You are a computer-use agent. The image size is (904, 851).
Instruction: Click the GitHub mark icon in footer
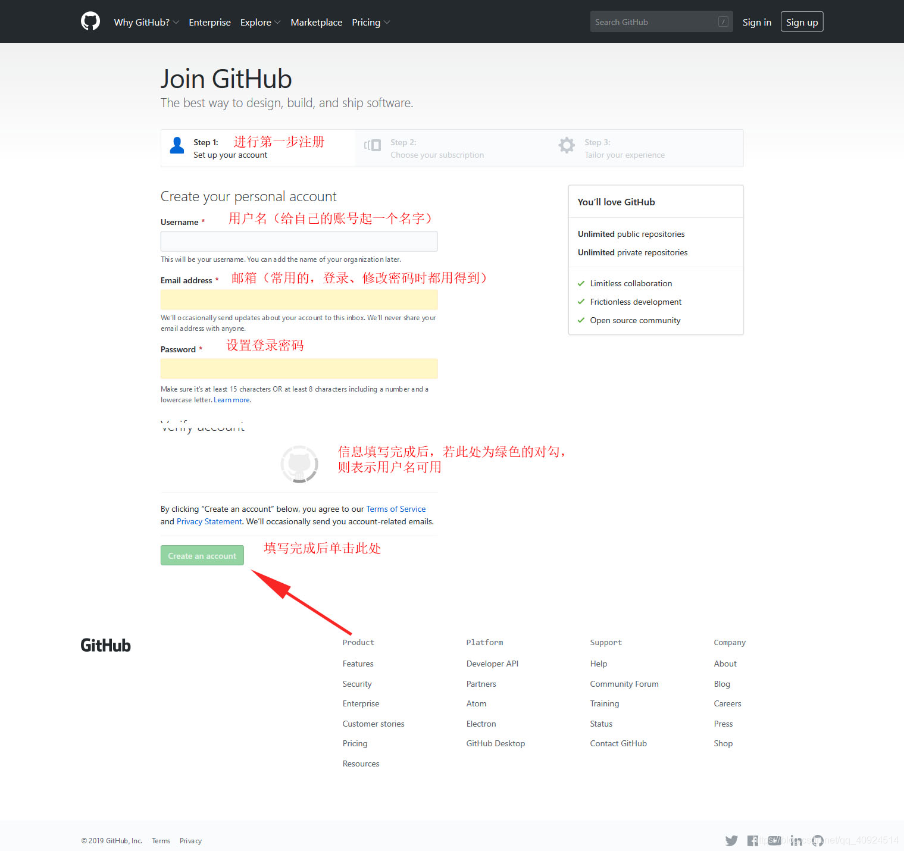[818, 840]
